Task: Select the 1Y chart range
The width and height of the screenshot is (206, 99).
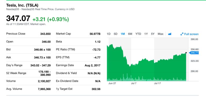Action: tap(146, 34)
